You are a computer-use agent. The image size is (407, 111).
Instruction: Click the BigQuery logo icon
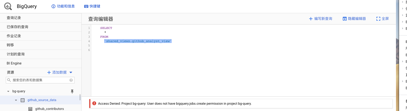point(8,6)
